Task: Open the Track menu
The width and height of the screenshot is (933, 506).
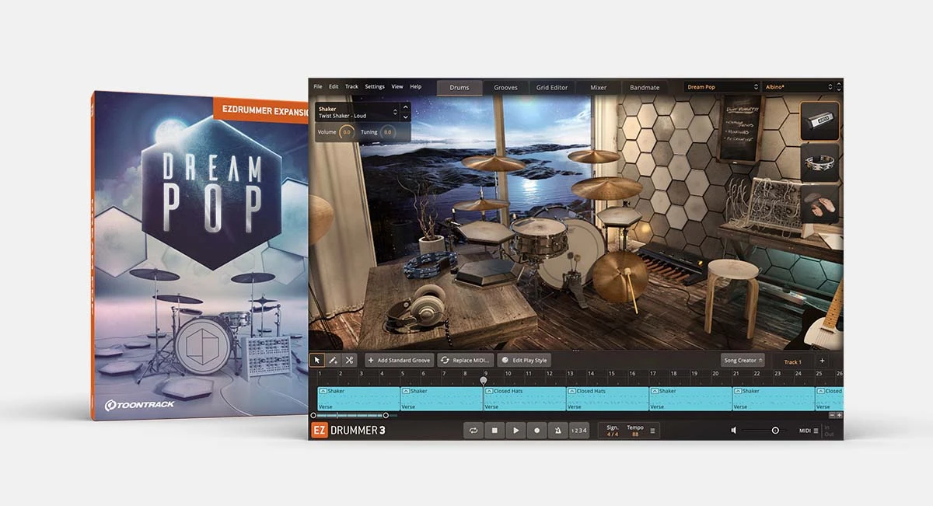Action: [351, 86]
